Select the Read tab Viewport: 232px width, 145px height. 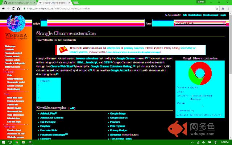tap(149, 24)
